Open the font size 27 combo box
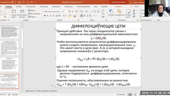Screen dimensions: 170x96 click(x=65, y=11)
